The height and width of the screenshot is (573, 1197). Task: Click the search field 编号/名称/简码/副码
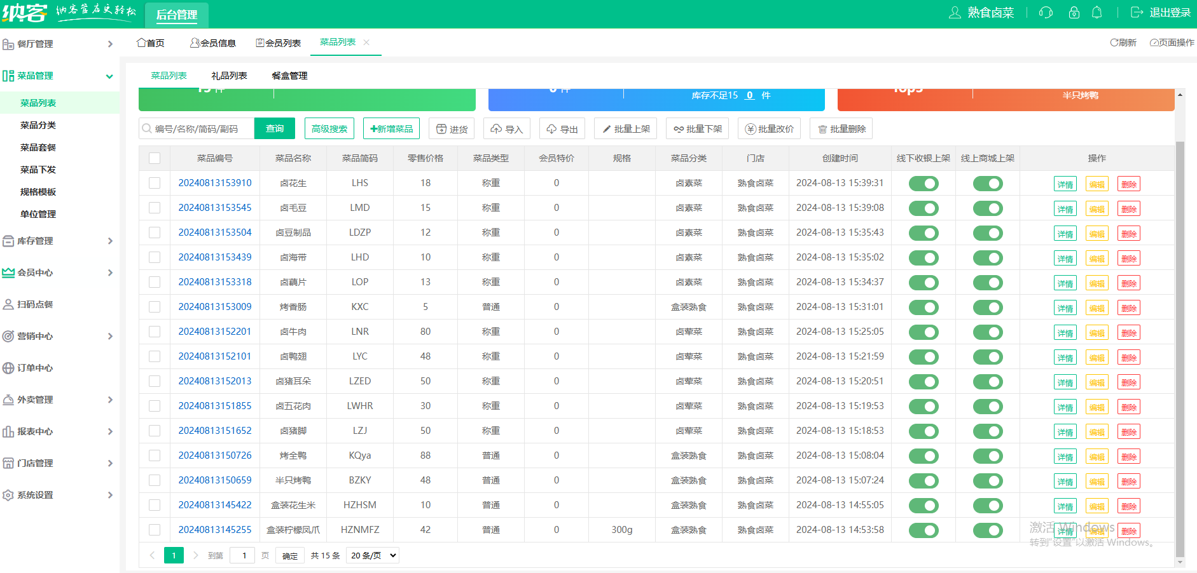point(197,129)
